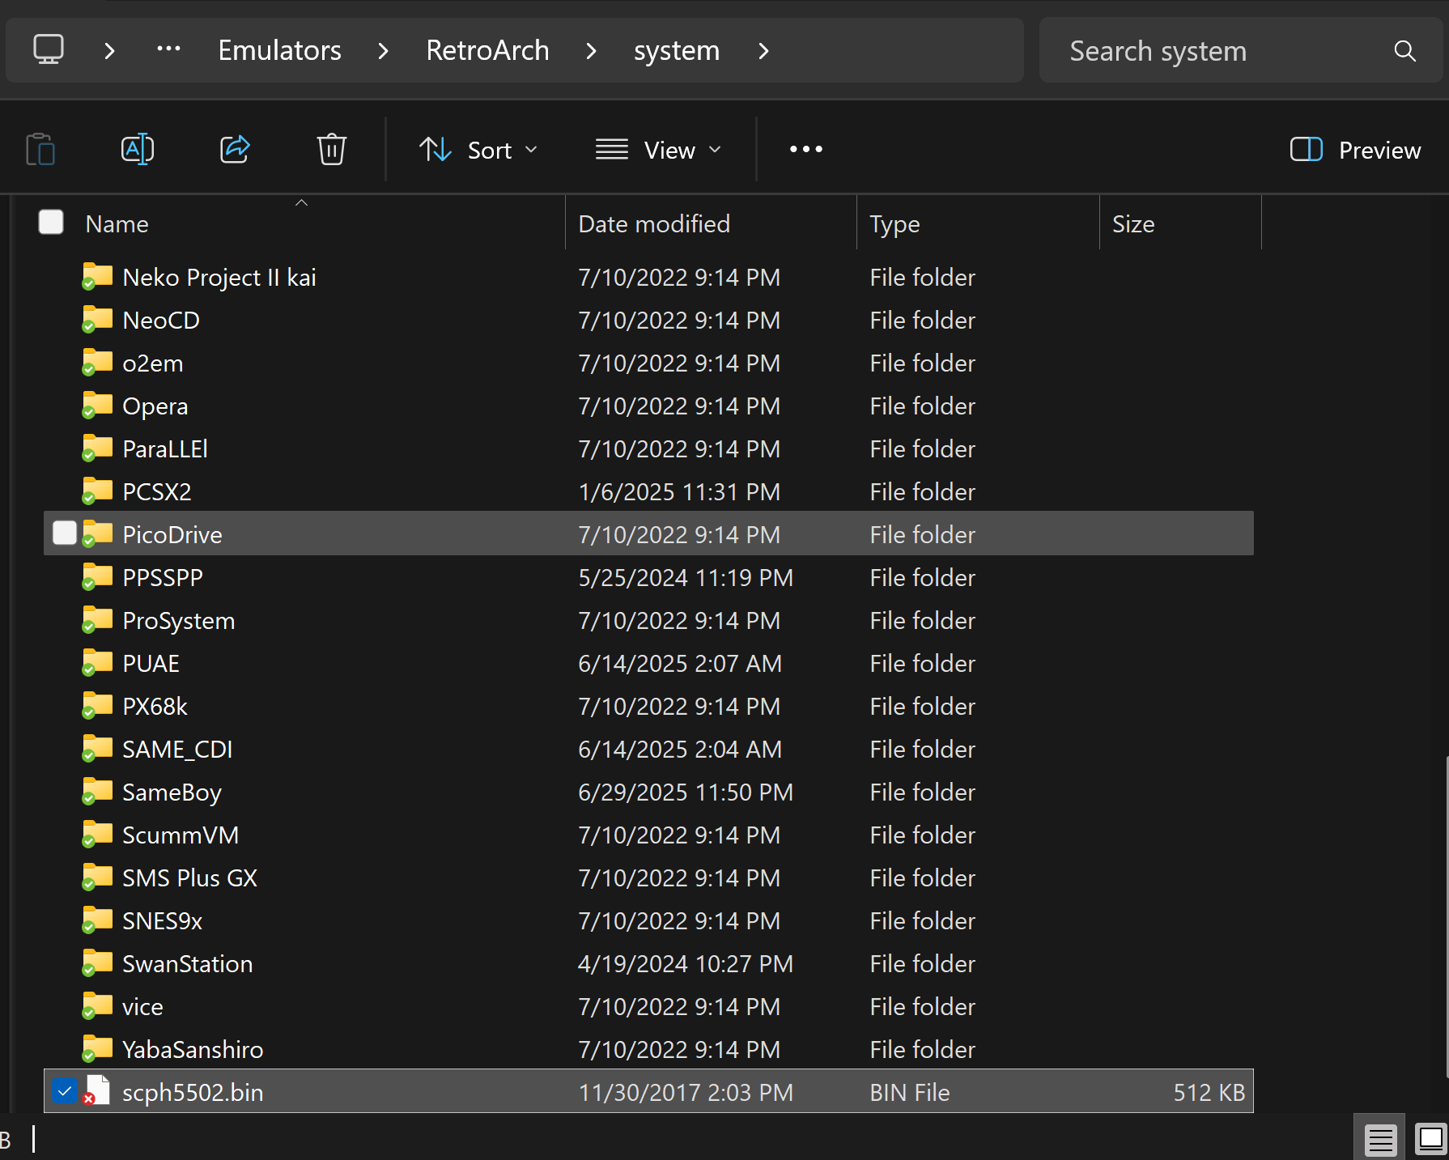Click the Rename icon in toolbar
Image resolution: width=1449 pixels, height=1160 pixels.
(x=138, y=150)
